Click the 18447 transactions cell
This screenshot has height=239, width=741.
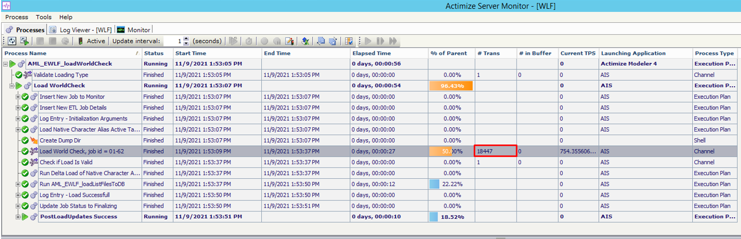495,151
